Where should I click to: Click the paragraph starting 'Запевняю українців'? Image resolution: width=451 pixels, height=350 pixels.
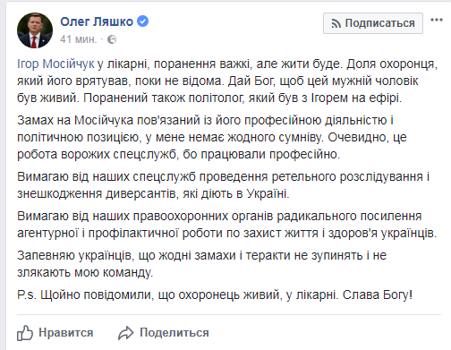tap(201, 264)
